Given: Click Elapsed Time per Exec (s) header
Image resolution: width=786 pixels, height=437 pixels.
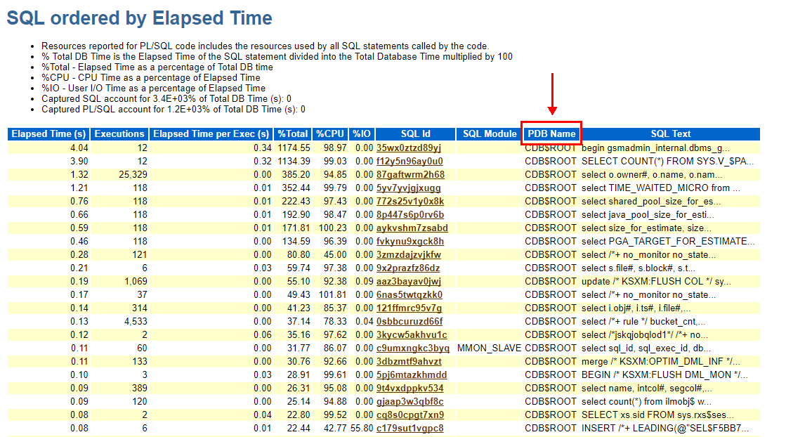Looking at the screenshot, I should 211,133.
